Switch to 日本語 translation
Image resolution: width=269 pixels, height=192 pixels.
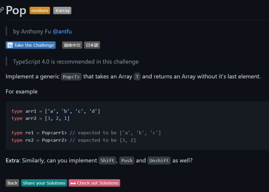92,45
